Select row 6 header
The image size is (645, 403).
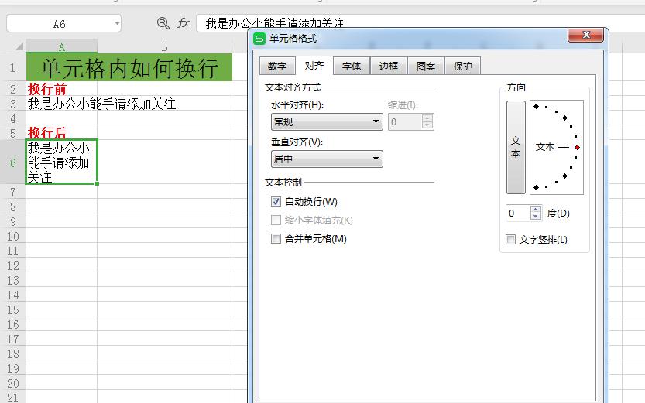[12, 162]
